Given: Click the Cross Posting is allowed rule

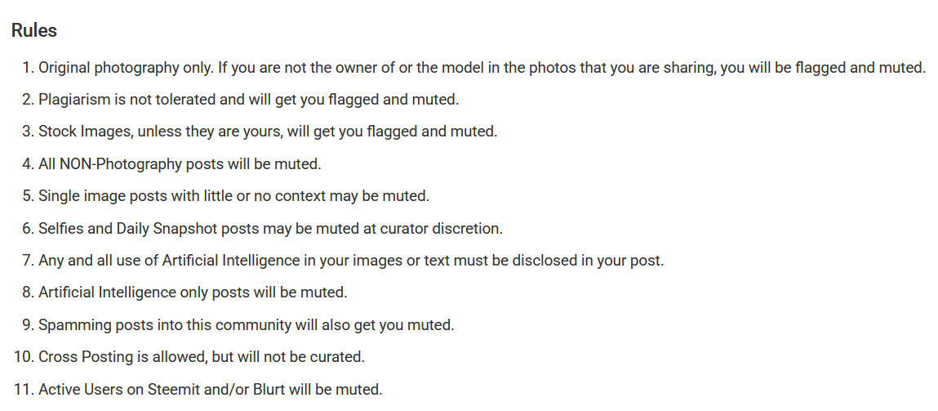Looking at the screenshot, I should [x=201, y=357].
